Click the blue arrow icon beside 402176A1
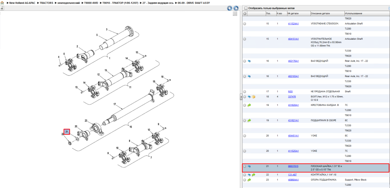 pyautogui.click(x=249, y=61)
